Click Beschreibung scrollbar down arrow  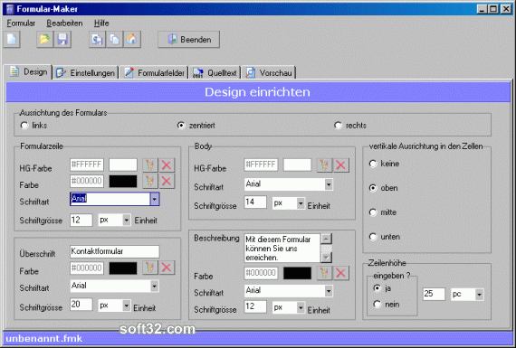326,258
